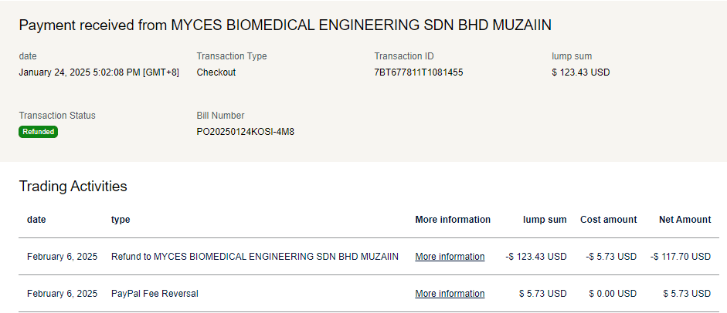727x313 pixels.
Task: Select the Refund to MYCES BIOMEDICAL ENGINEERING row text
Action: pos(255,257)
